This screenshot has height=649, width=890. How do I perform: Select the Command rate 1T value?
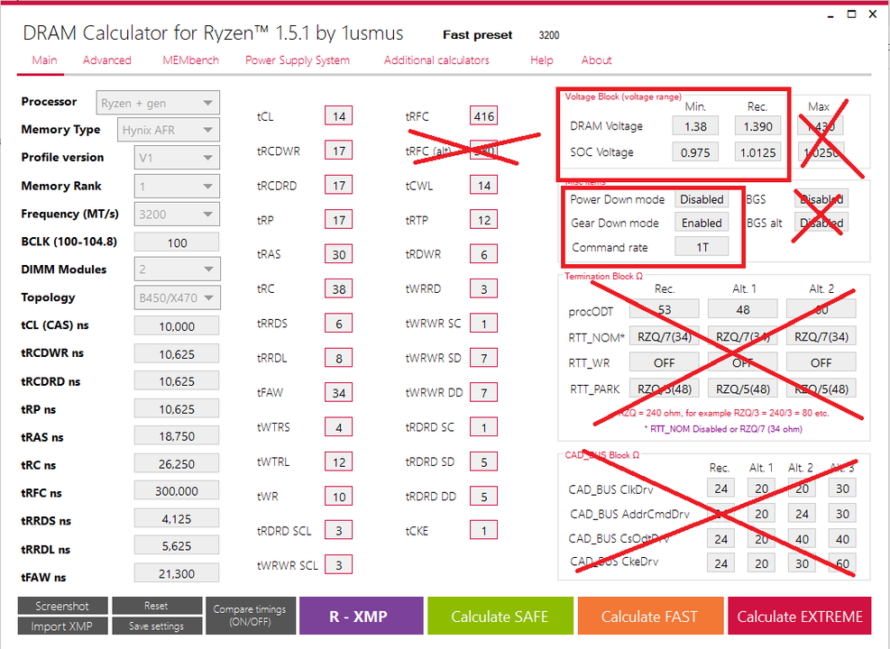pyautogui.click(x=702, y=247)
